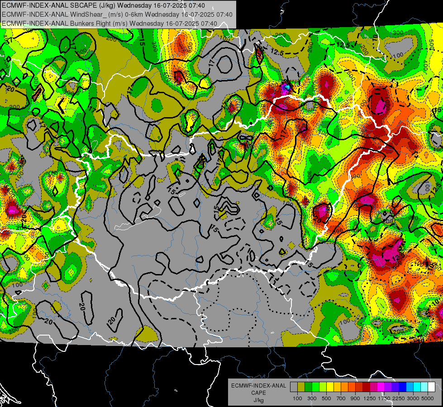Click the SBCAPE (J/kg) title line

104,5
